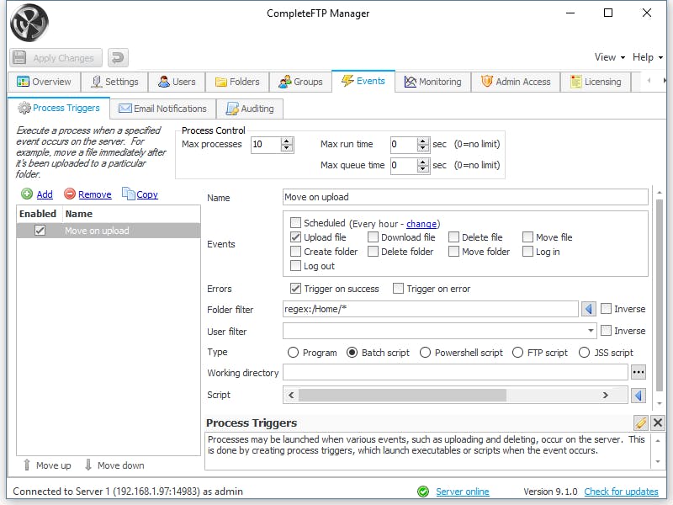This screenshot has width=673, height=505.
Task: Click the Script scrollbar left arrow
Action: coord(291,395)
